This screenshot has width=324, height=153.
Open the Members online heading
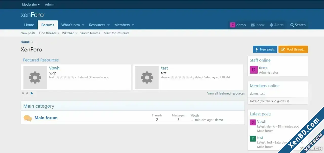tap(265, 86)
